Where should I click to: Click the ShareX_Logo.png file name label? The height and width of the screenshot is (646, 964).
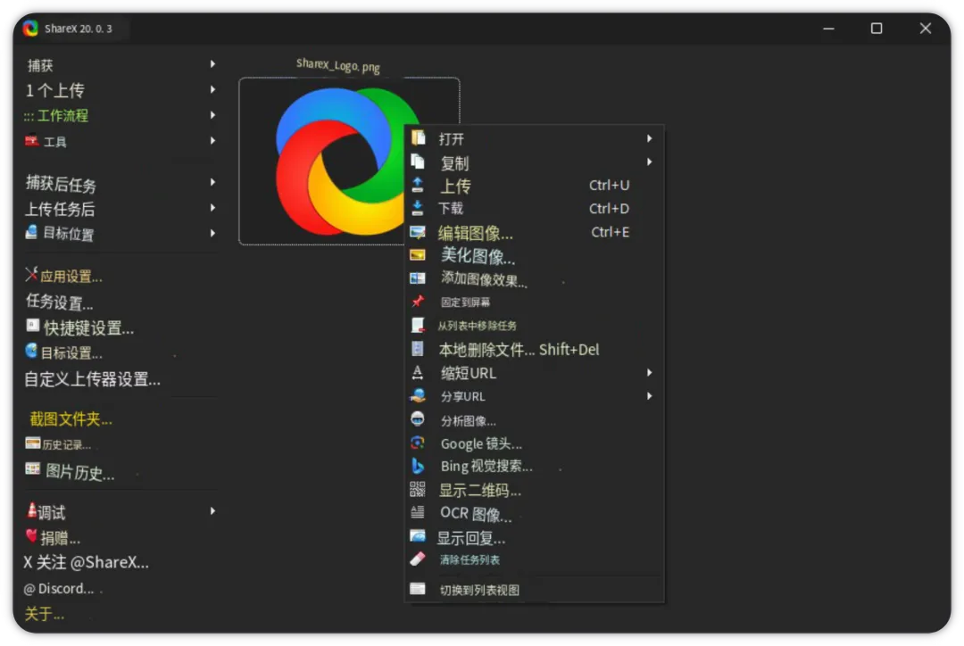tap(337, 65)
